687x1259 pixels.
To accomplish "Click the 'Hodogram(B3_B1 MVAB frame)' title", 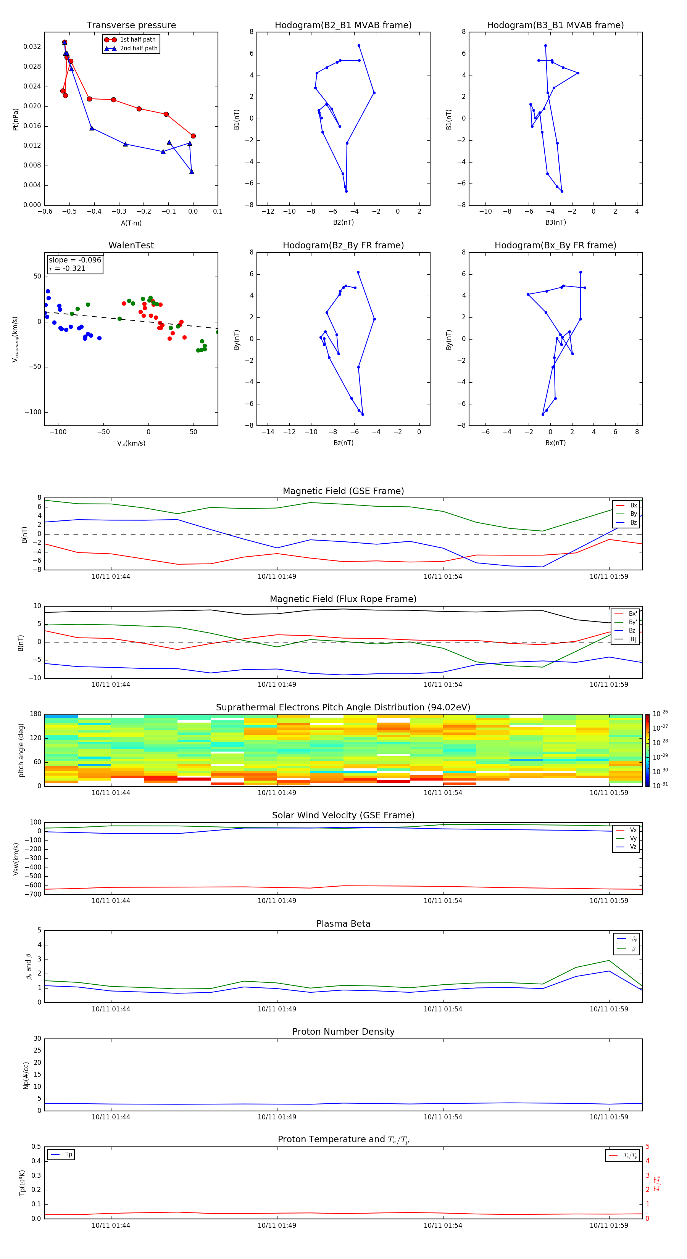I will (555, 26).
